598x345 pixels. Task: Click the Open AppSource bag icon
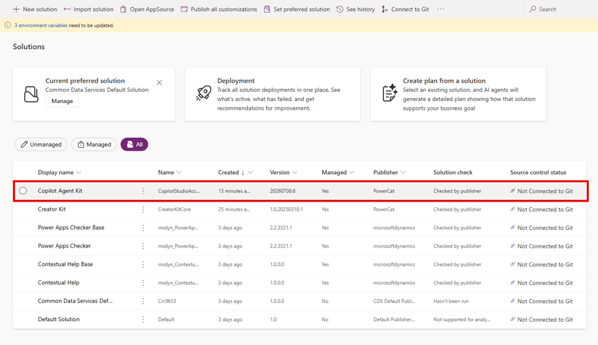click(123, 9)
